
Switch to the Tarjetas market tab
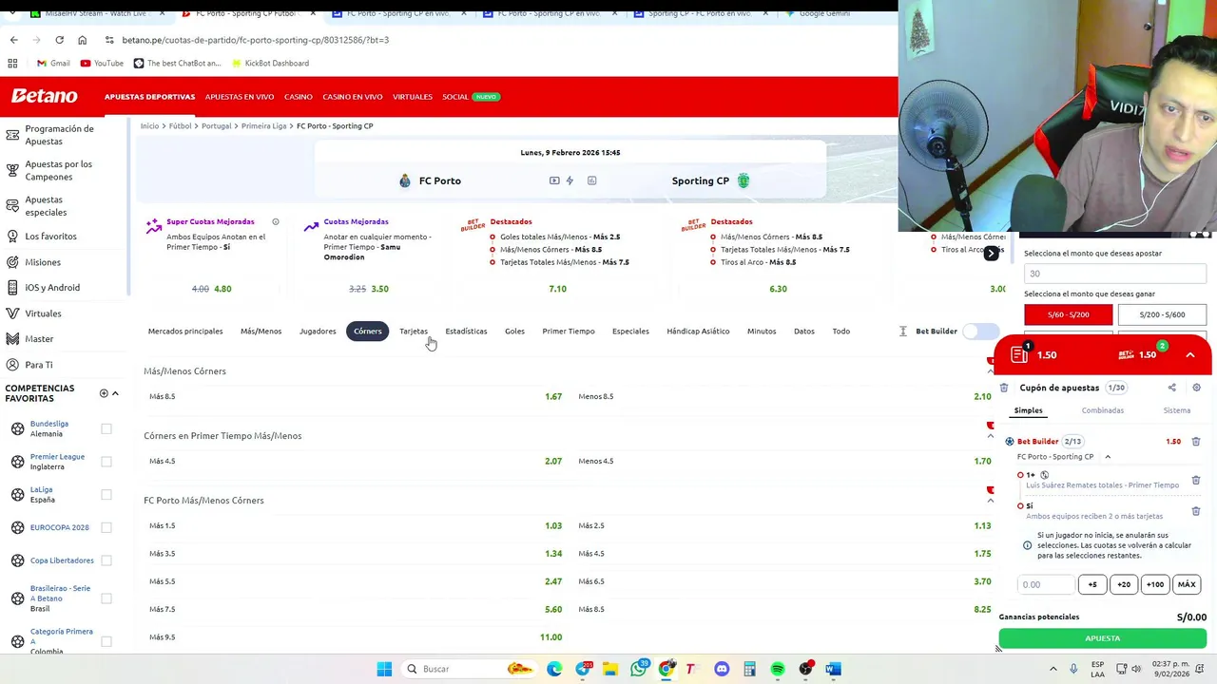(414, 332)
